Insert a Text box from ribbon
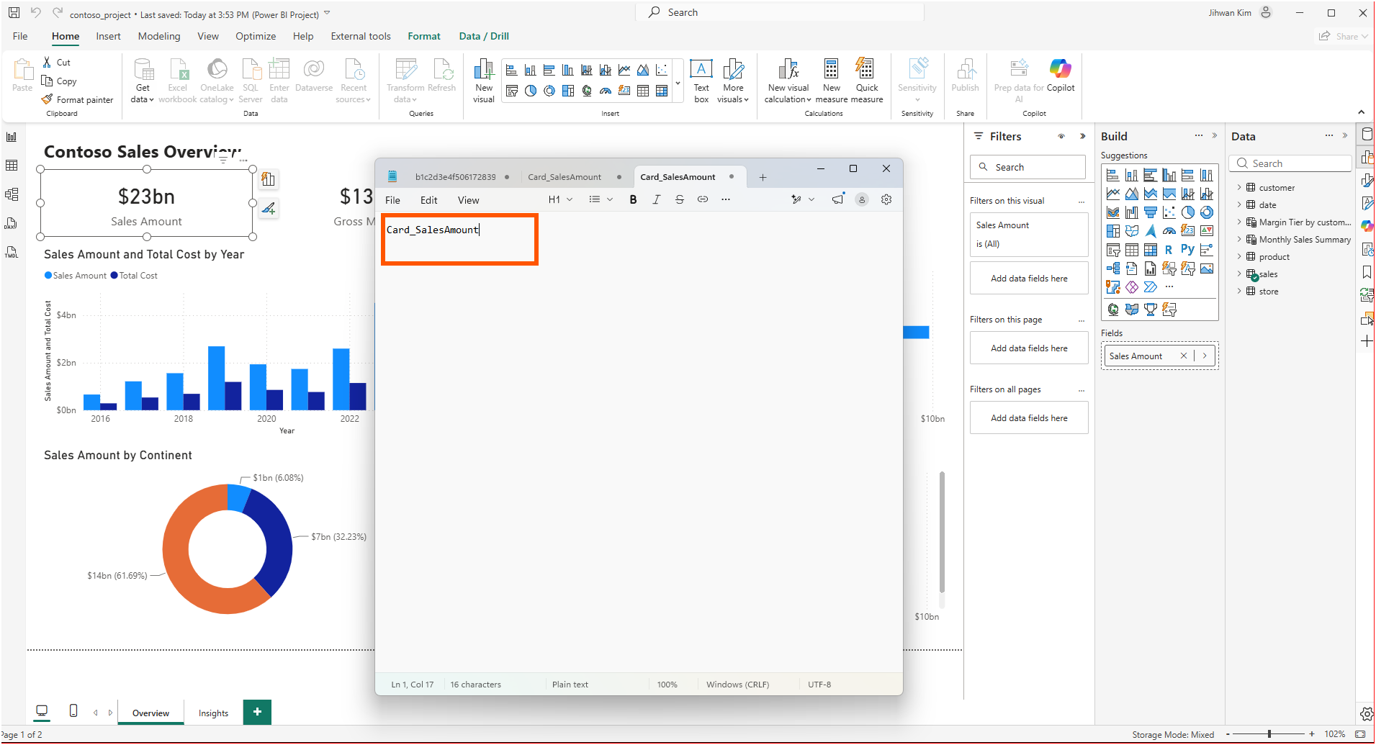 (701, 81)
